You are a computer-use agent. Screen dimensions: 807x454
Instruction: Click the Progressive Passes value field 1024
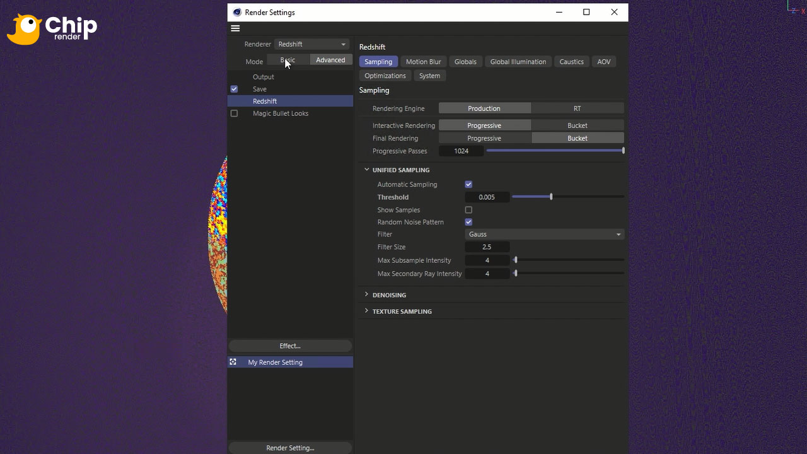coord(462,151)
